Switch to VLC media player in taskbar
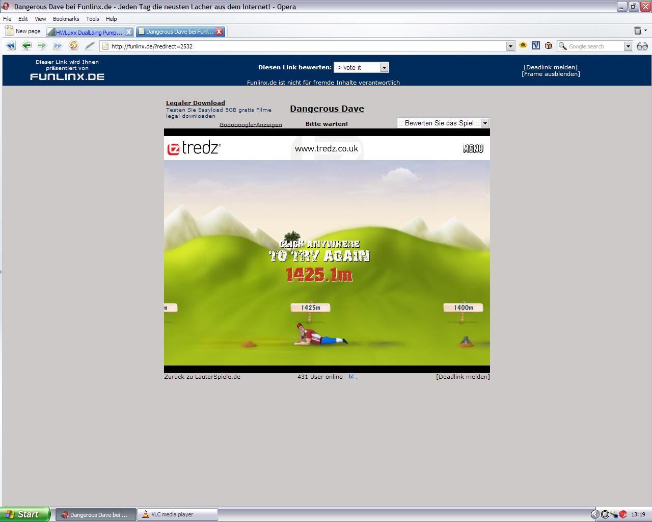 [177, 514]
